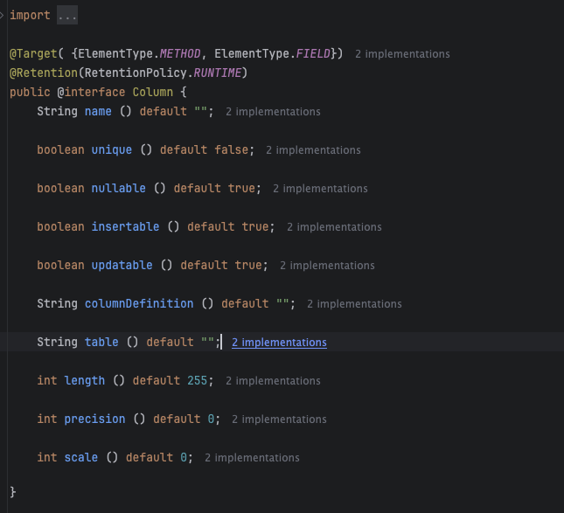Screen dimensions: 564x513
Task: Click the insertable method identifier
Action: point(125,227)
